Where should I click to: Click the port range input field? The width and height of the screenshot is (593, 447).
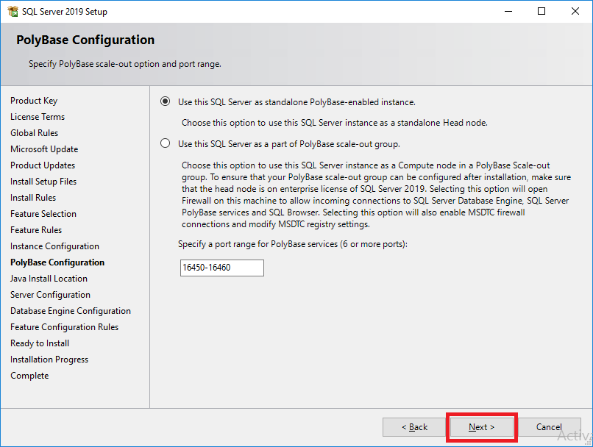221,268
